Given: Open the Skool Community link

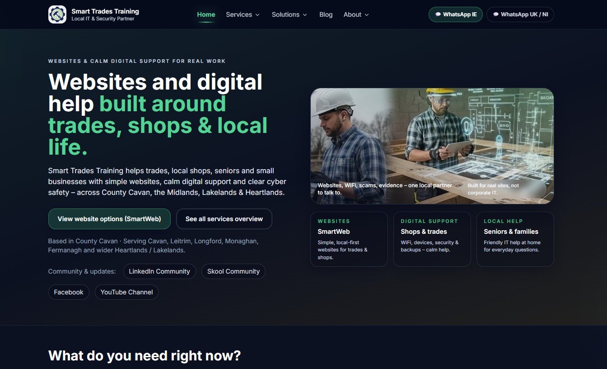Looking at the screenshot, I should 233,271.
